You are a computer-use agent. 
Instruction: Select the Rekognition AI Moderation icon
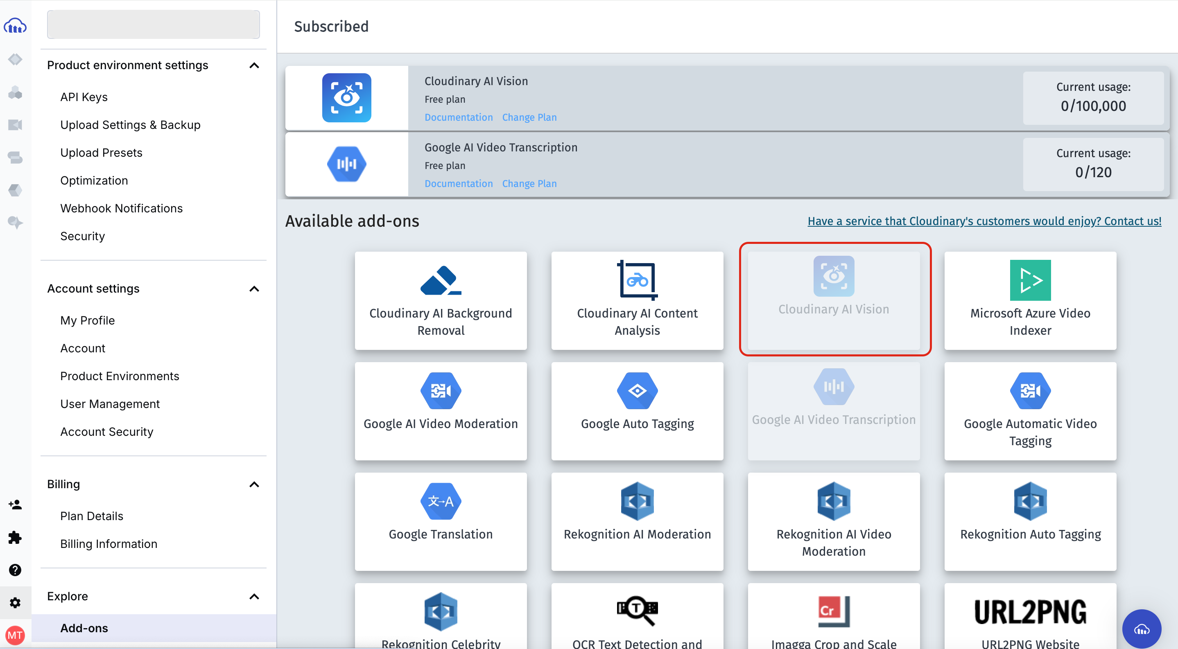pos(637,501)
